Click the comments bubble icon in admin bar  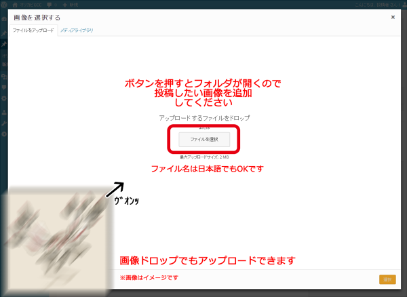(x=50, y=4)
